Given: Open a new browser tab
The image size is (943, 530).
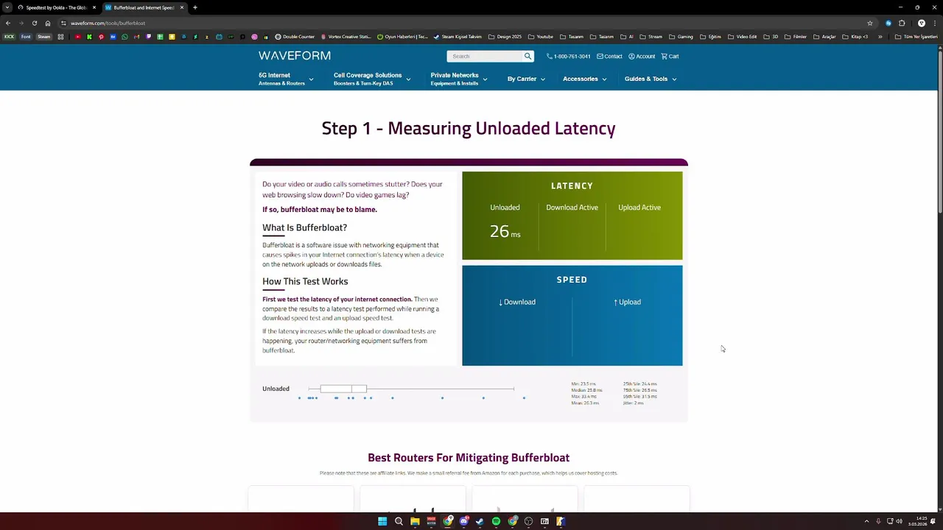Looking at the screenshot, I should [x=194, y=7].
